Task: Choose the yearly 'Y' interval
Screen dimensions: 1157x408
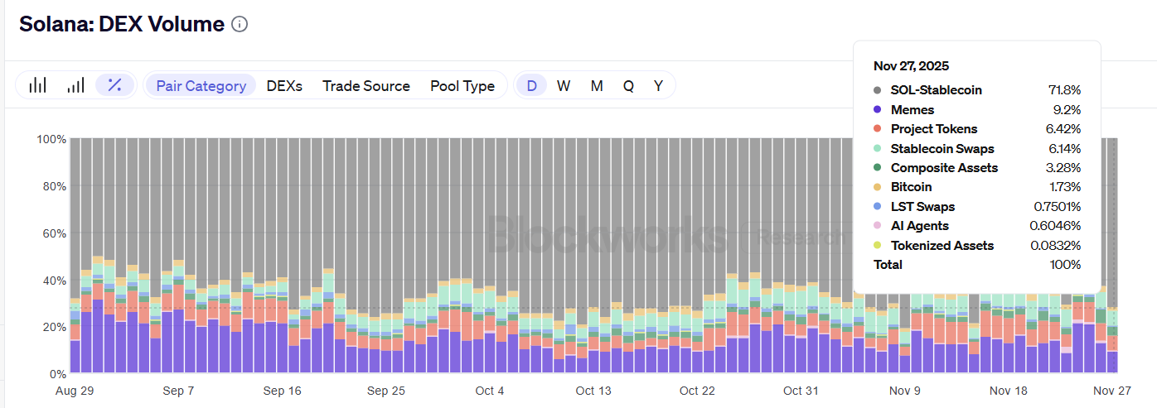Action: [x=658, y=85]
